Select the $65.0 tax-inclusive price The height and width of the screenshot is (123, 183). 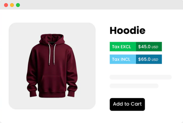(144, 59)
